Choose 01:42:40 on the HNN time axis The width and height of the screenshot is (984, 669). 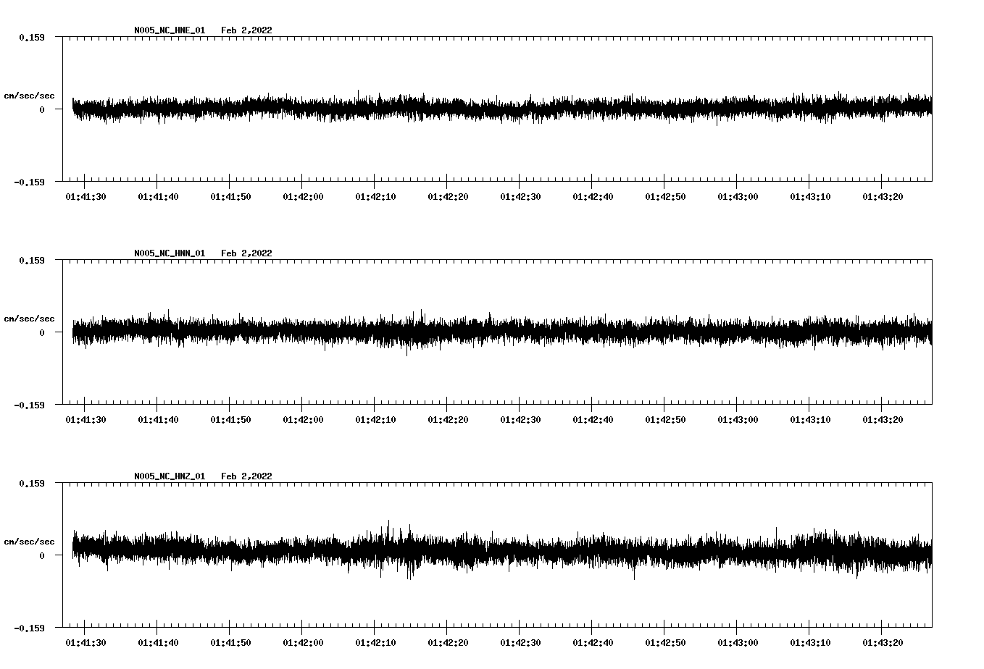click(x=593, y=420)
